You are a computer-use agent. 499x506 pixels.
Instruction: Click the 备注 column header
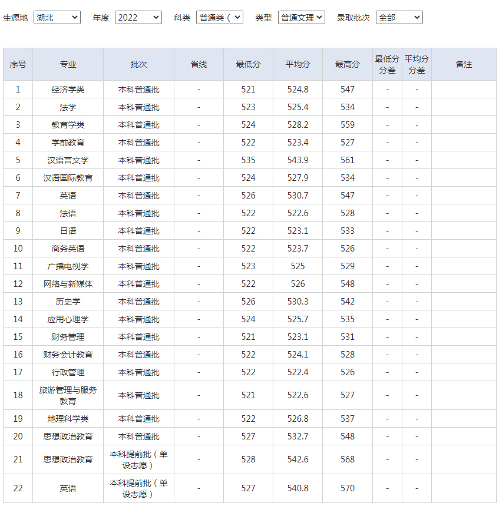(x=464, y=64)
